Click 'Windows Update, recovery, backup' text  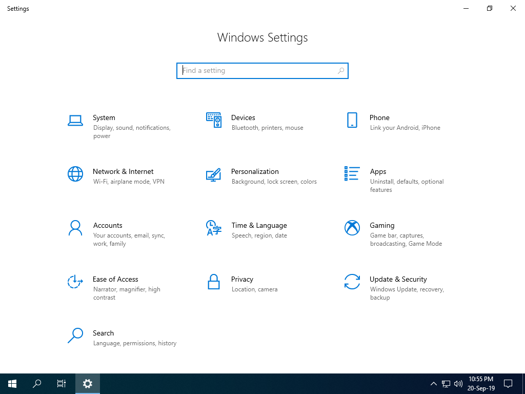[x=407, y=293]
